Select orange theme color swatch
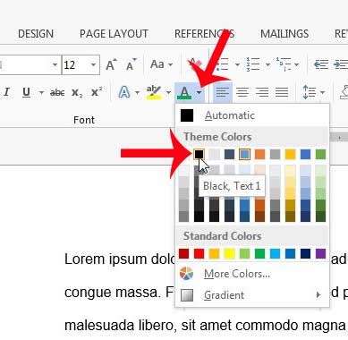 point(259,154)
